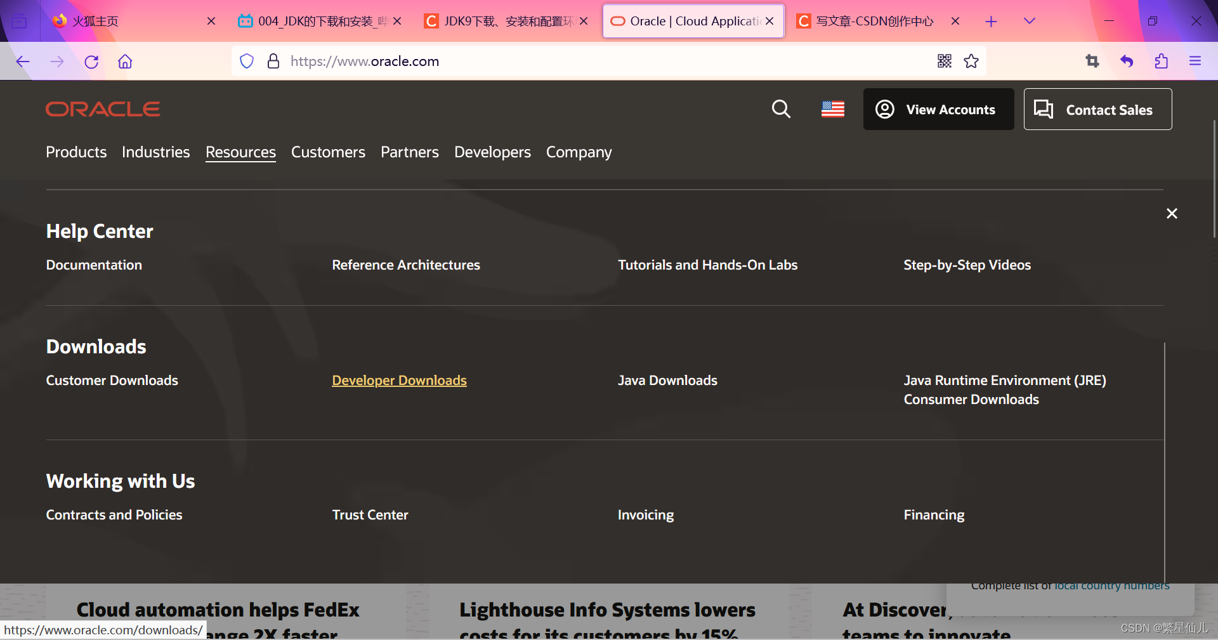Open the Oracle site search icon
This screenshot has height=640, width=1218.
(x=781, y=109)
